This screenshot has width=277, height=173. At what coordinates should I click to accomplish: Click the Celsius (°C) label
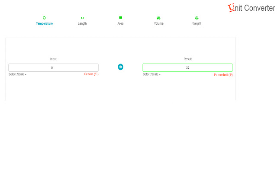click(x=91, y=74)
